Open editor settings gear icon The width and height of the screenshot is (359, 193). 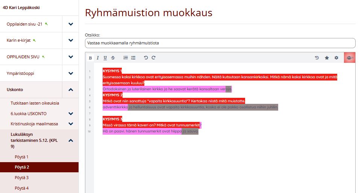point(336,58)
